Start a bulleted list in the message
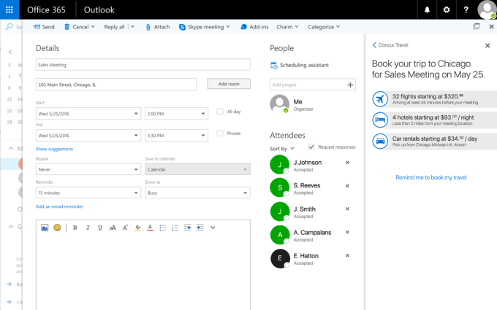The height and width of the screenshot is (310, 497). (x=162, y=228)
